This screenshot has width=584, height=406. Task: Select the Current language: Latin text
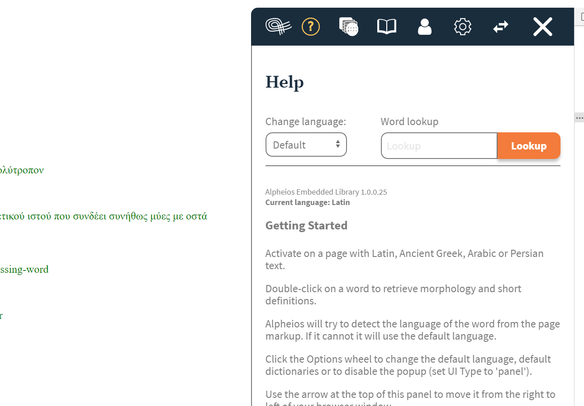[x=307, y=202]
